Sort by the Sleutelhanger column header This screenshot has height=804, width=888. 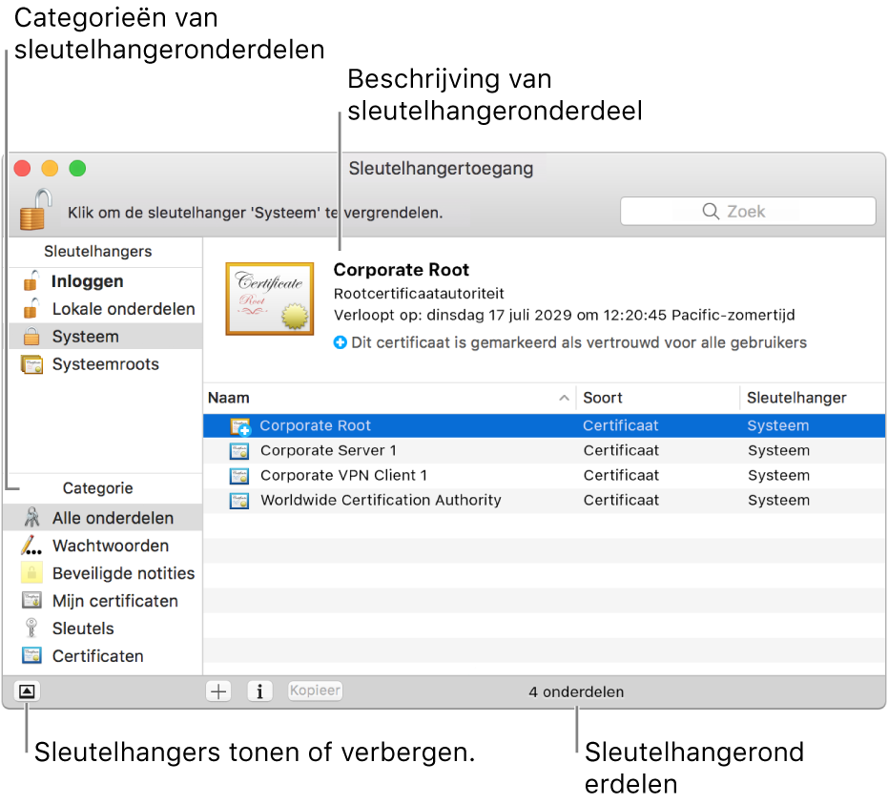point(813,398)
